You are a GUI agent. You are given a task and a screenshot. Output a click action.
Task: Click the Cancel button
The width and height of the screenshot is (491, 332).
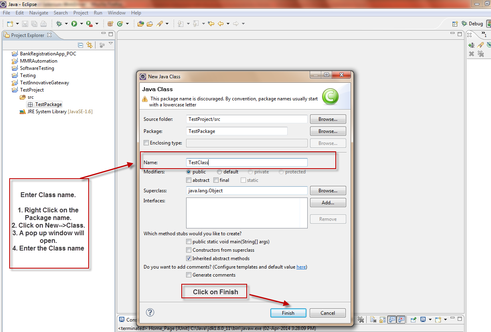(x=328, y=313)
